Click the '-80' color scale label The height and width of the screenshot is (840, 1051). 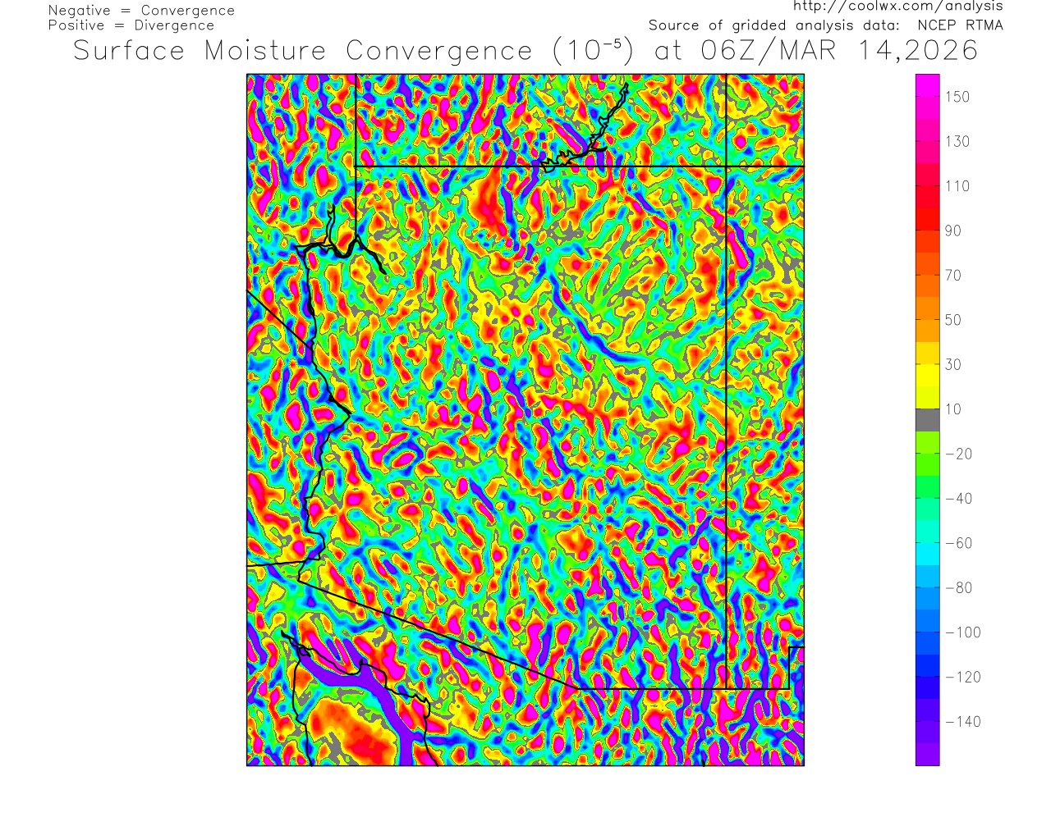tap(959, 588)
